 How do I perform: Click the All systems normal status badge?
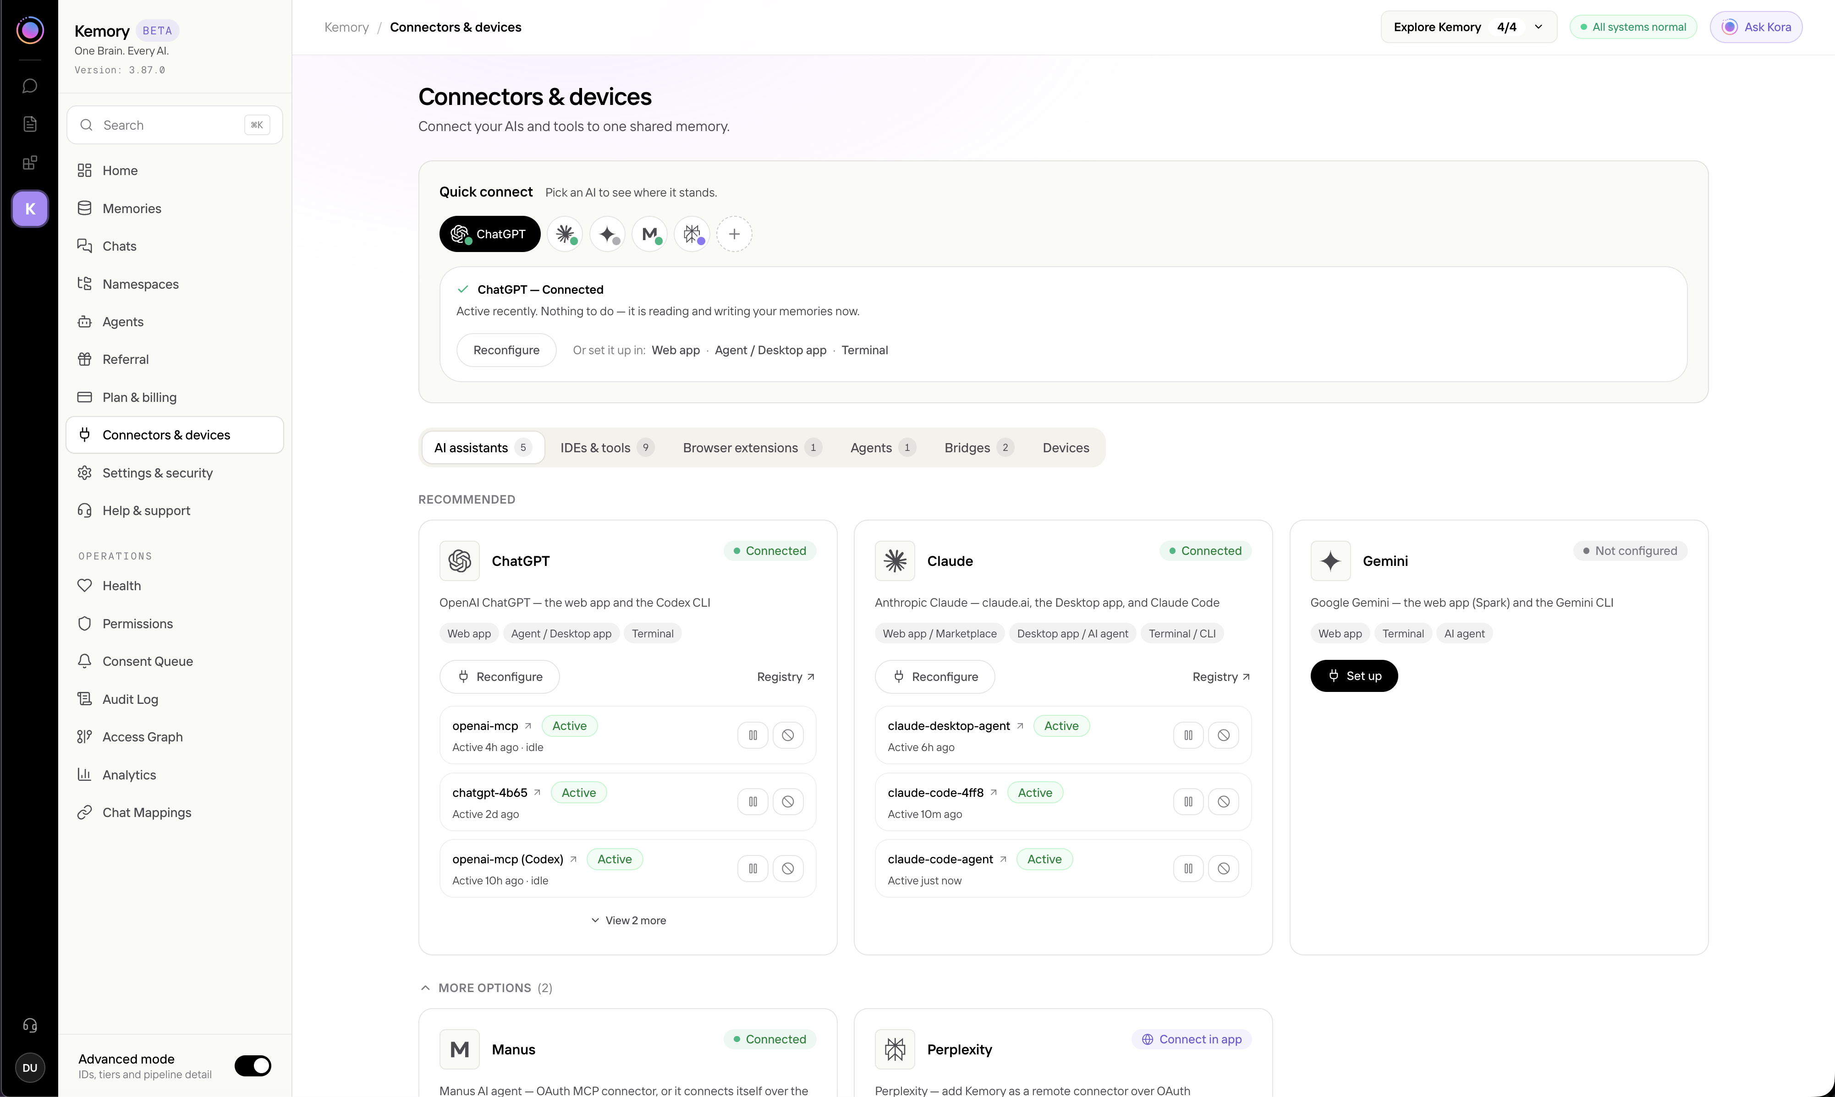click(1633, 27)
